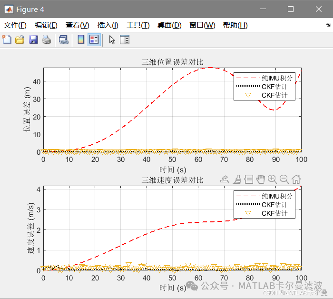
Task: Save the figure using the floppy disk icon
Action: pyautogui.click(x=33, y=40)
